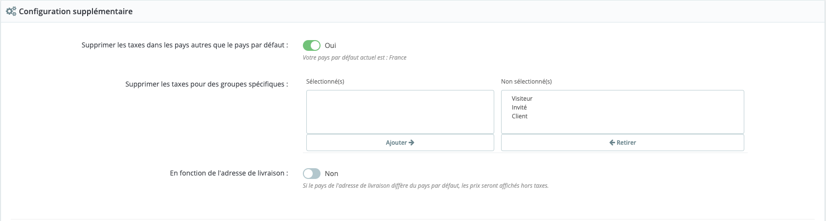Enable the delivery address based toggle
The width and height of the screenshot is (826, 221).
(311, 174)
